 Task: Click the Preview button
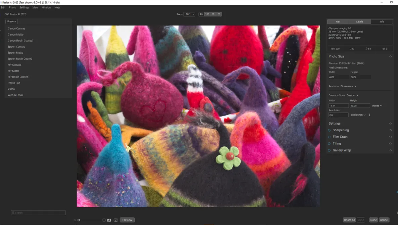pos(127,220)
